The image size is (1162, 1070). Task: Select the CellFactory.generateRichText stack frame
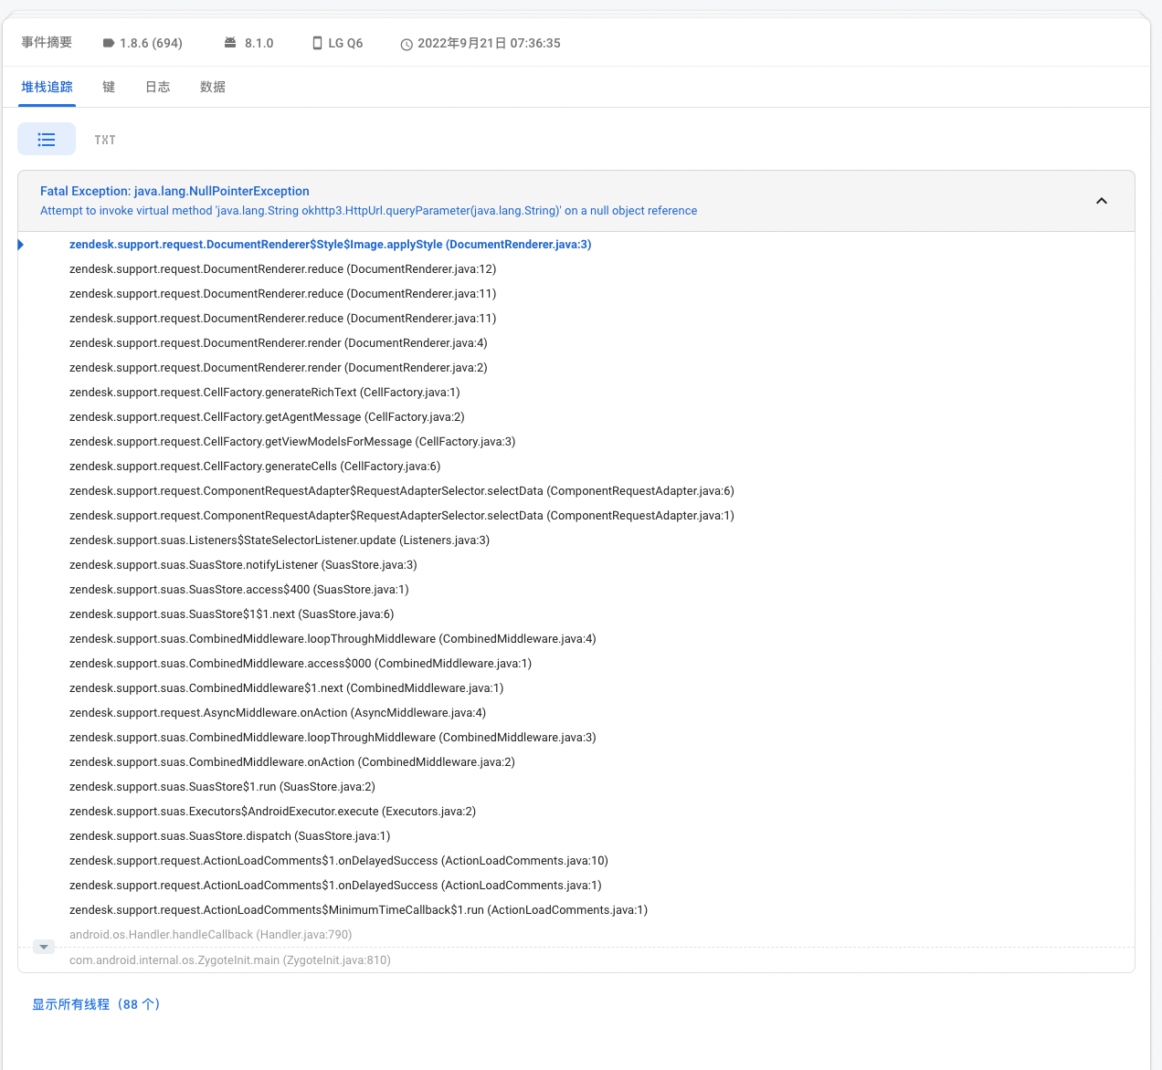coord(264,393)
